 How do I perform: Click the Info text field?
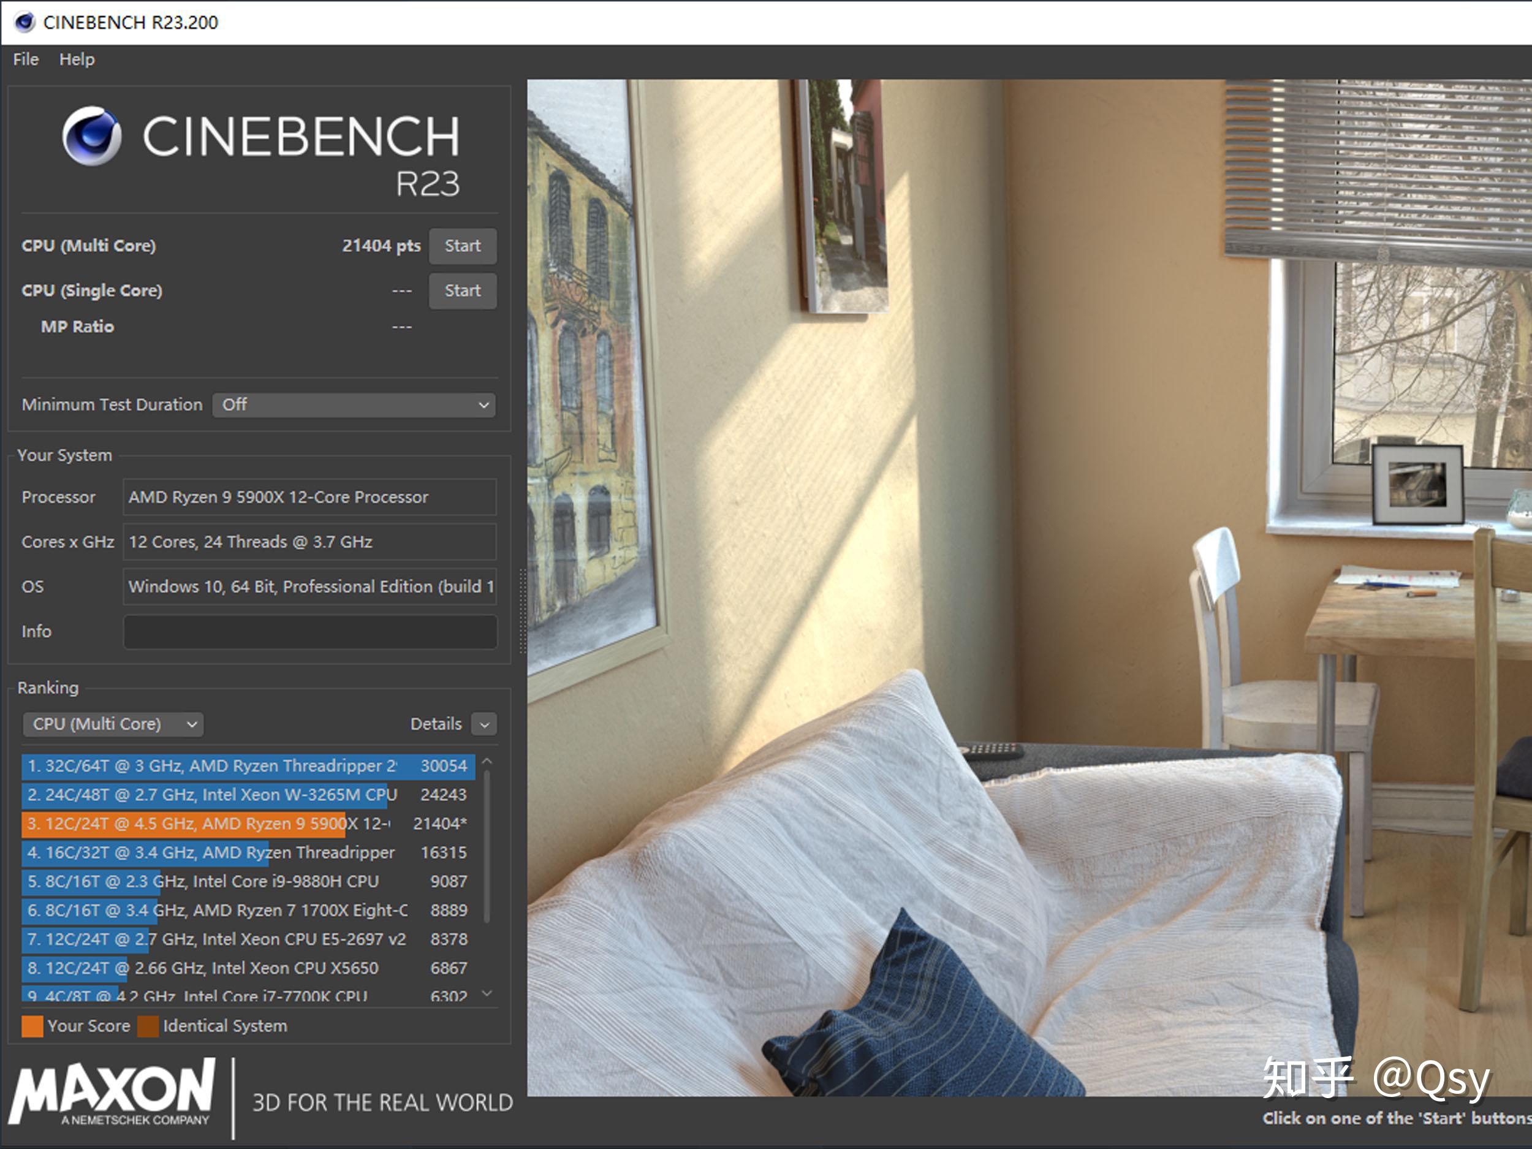coord(309,632)
